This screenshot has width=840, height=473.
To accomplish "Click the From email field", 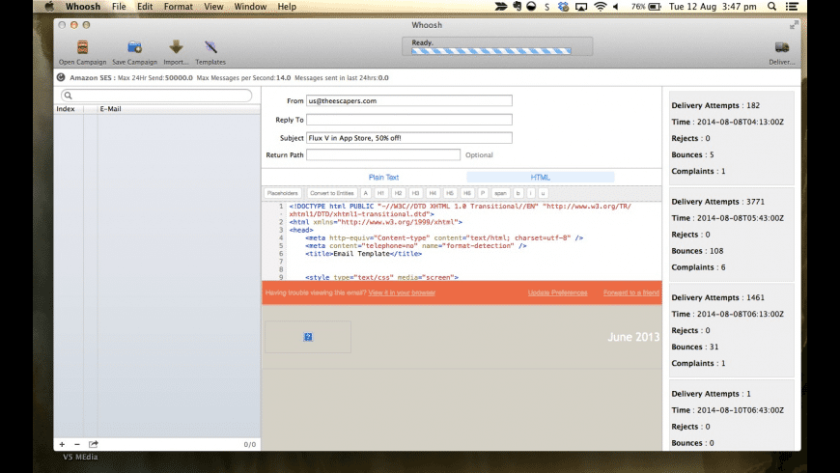I will click(408, 100).
